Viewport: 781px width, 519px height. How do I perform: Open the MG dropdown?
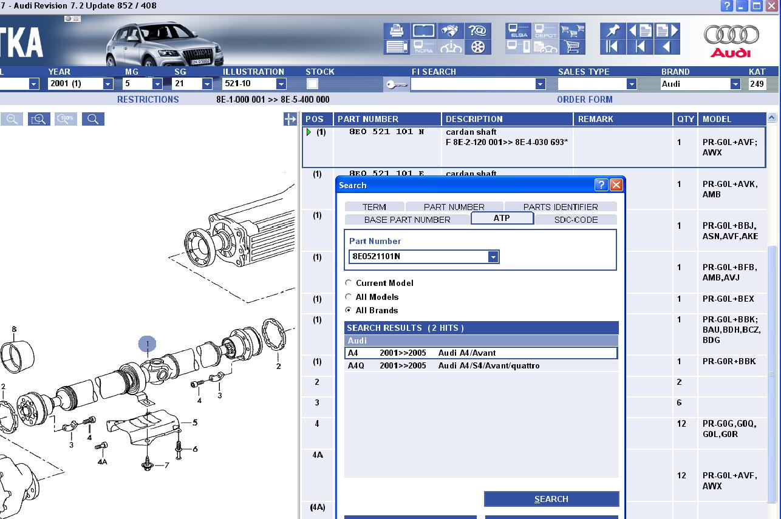click(x=157, y=84)
